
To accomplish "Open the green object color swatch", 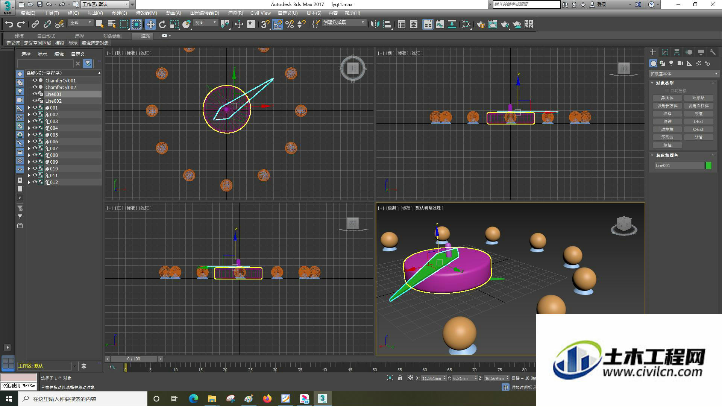I will pos(708,166).
